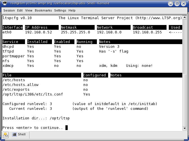The width and height of the screenshot is (189, 141).
Task: Close the Konsole window
Action: tap(184, 4)
